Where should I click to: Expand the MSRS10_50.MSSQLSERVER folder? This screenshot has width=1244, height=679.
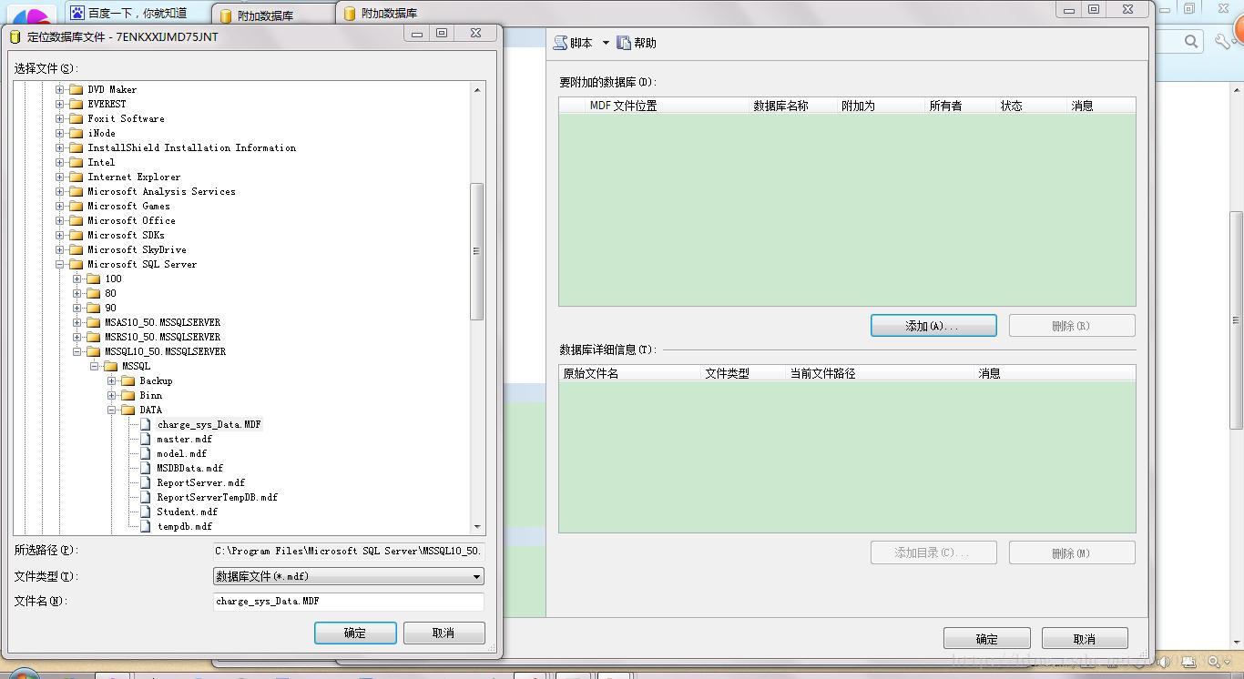tap(77, 337)
